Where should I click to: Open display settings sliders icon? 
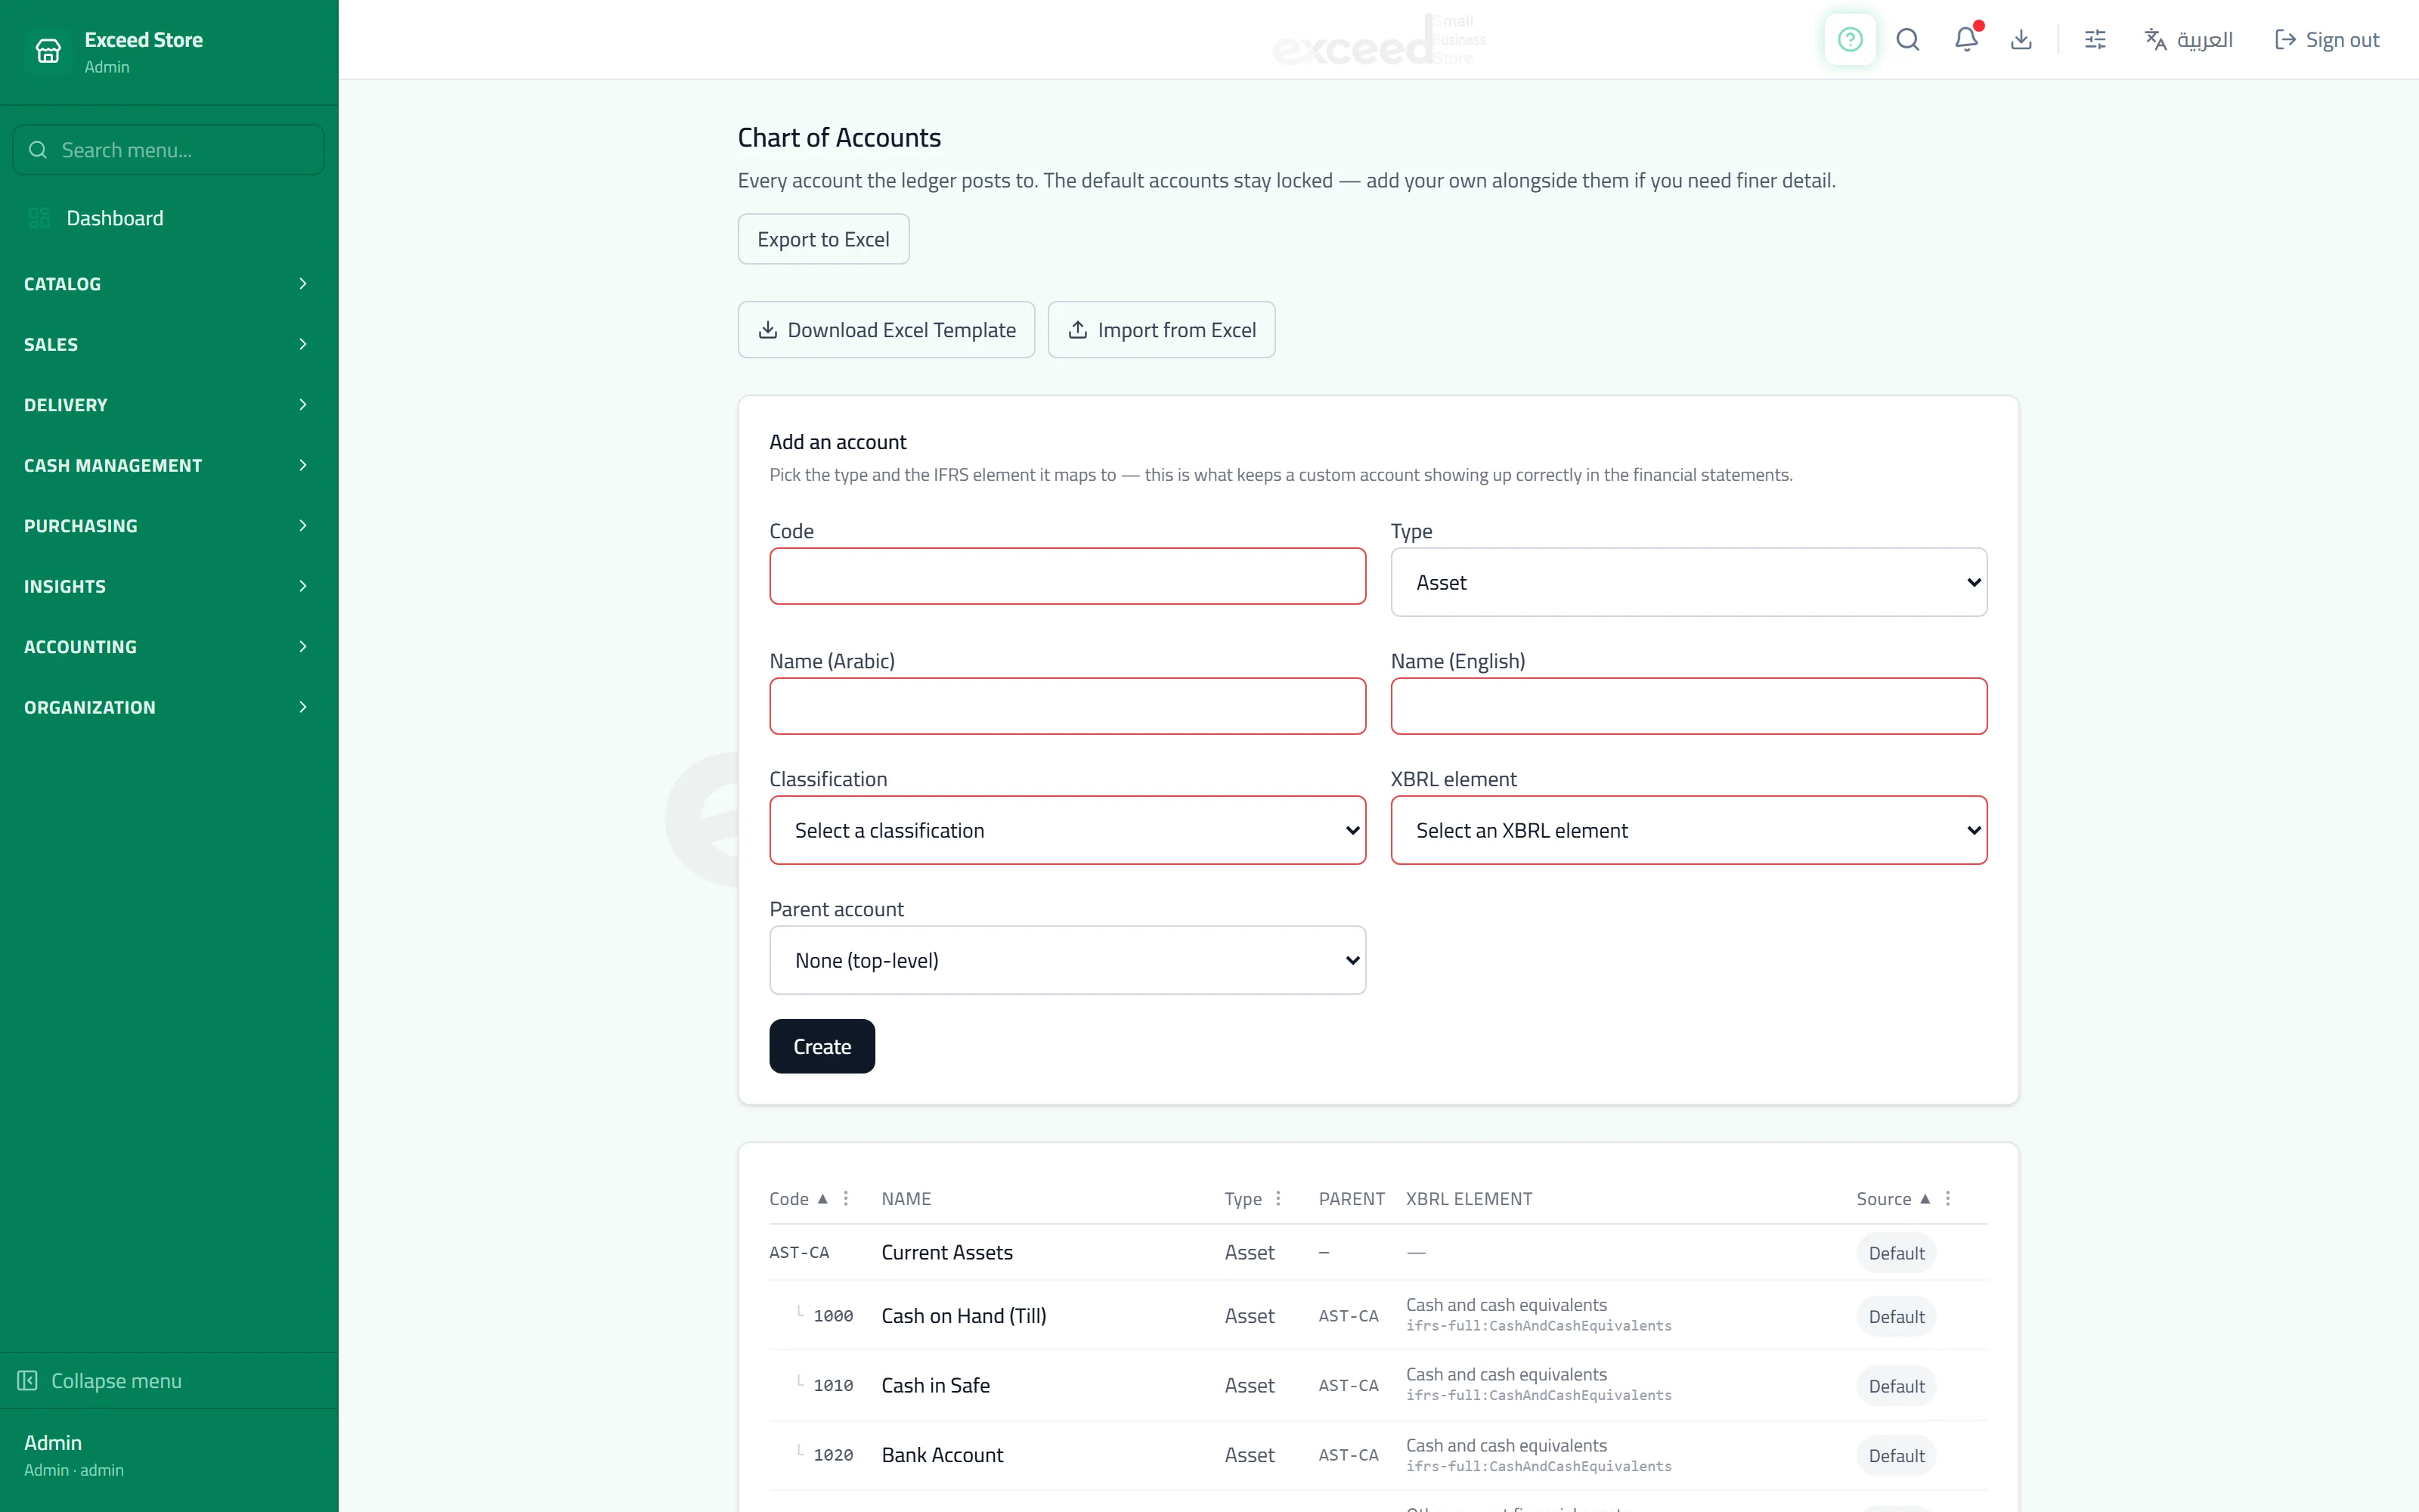point(2095,40)
